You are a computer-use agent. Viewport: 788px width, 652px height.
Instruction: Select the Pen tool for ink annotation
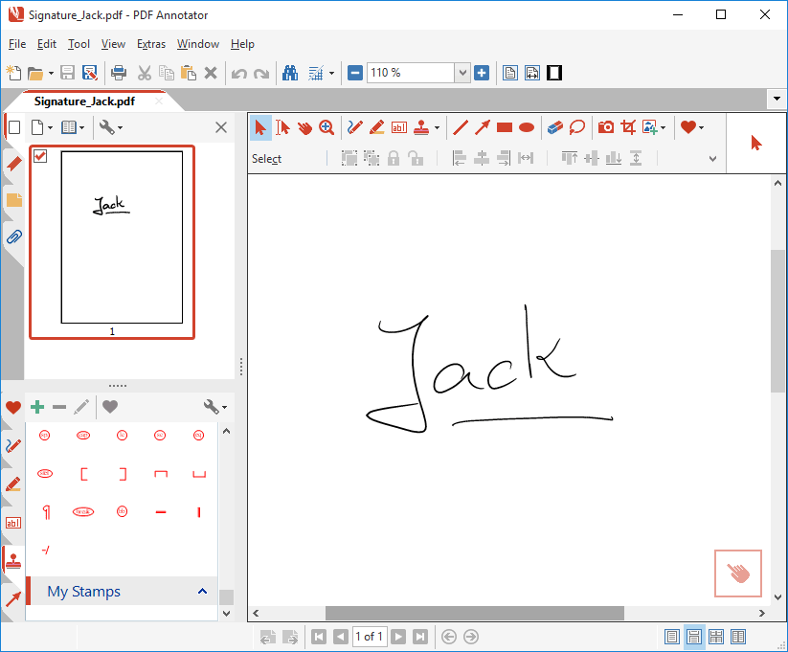click(x=354, y=126)
